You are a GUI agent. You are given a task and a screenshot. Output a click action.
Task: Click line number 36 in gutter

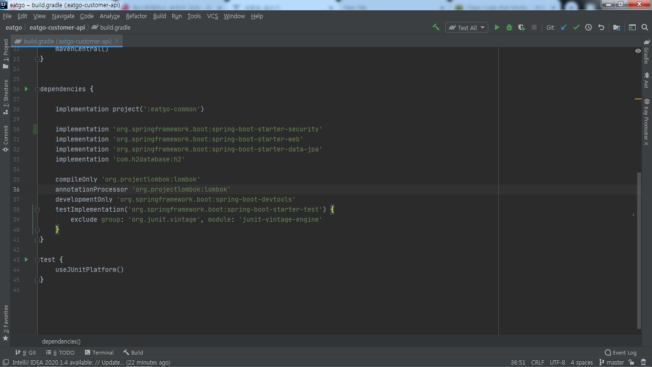pyautogui.click(x=16, y=189)
